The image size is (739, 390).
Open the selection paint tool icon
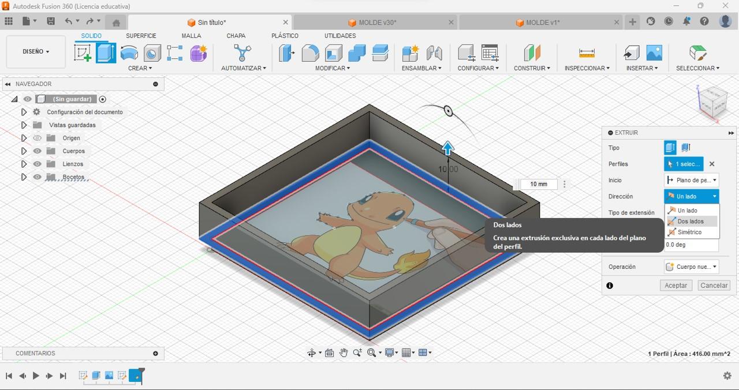[697, 53]
